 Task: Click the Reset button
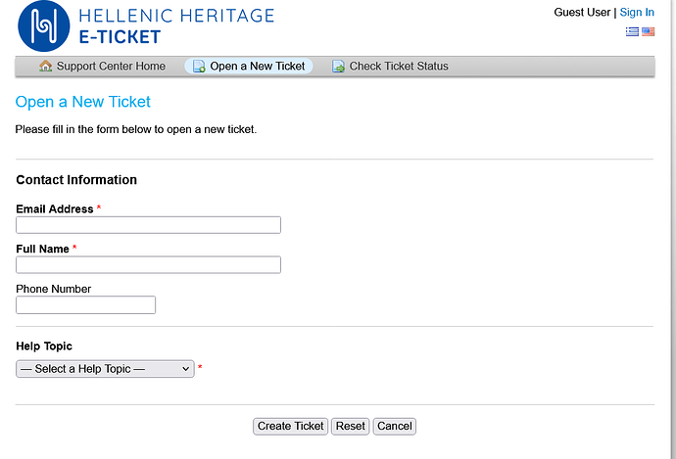tap(351, 427)
